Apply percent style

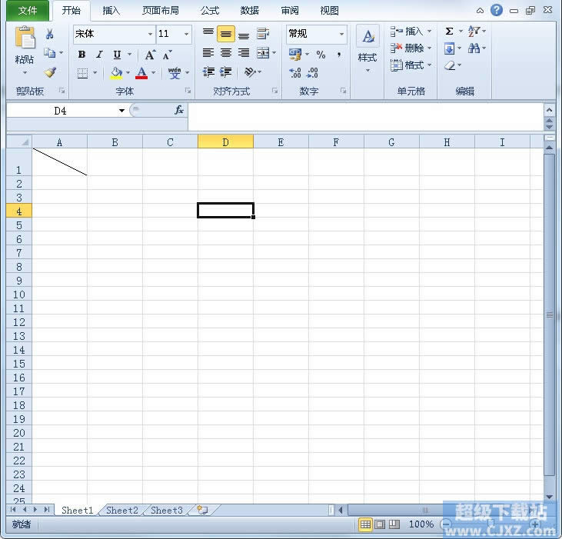[321, 55]
